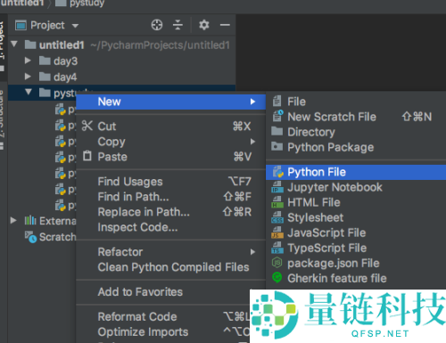Collapse the untitled1 root folder arrow
Screen dimensions: 446x343
pos(14,45)
